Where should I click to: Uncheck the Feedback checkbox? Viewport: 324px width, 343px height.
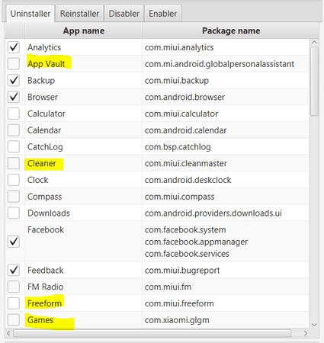[x=14, y=270]
